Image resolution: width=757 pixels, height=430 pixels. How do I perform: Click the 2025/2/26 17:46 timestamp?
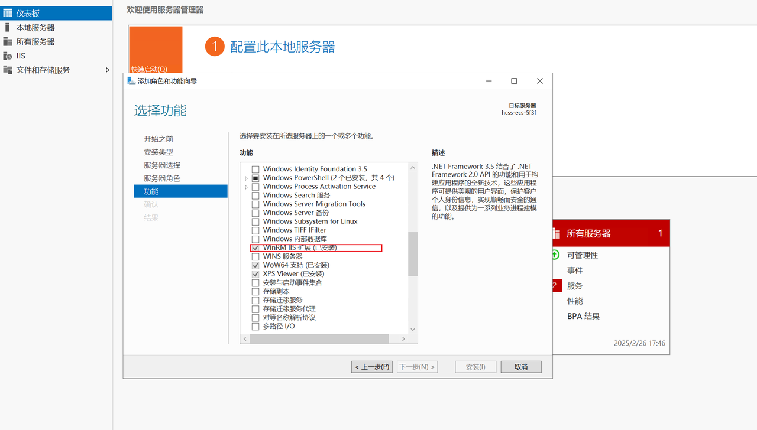point(639,343)
